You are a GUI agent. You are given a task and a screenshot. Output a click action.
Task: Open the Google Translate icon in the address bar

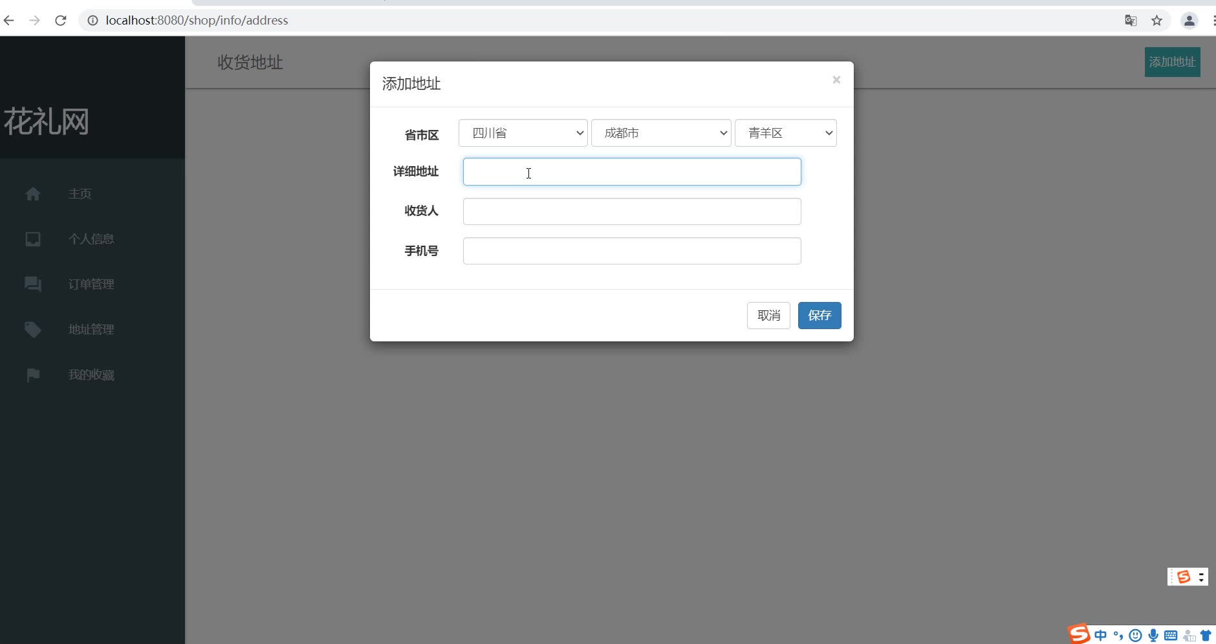click(x=1131, y=21)
